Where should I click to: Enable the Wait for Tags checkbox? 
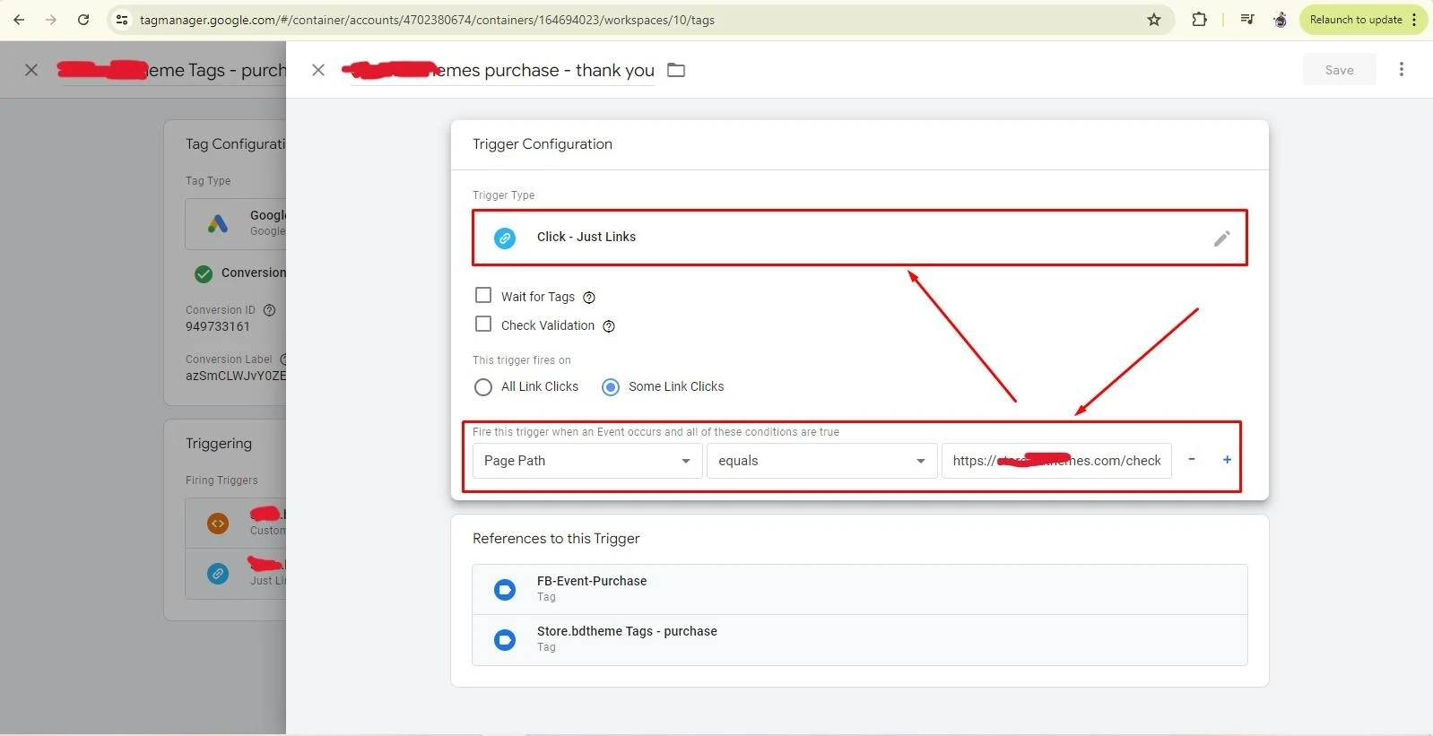click(x=483, y=295)
